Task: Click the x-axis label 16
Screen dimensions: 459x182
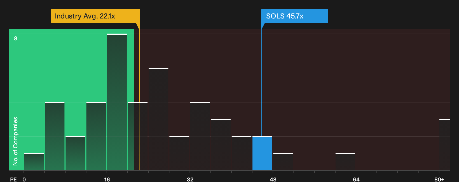Action: (x=107, y=179)
